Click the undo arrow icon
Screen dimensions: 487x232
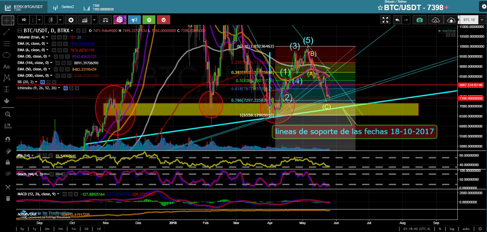click(397, 20)
